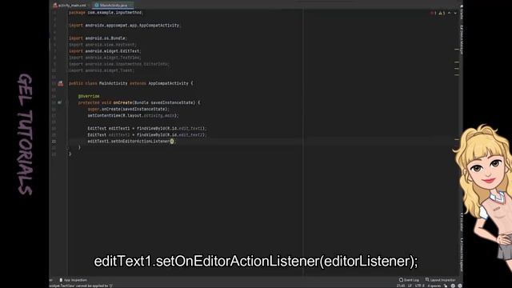The width and height of the screenshot is (512, 288).
Task: Click the EditText editText2 declaration line
Action: [x=147, y=135]
